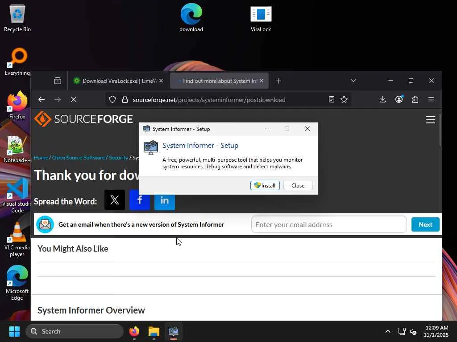
Task: Open the File Explorer taskbar icon
Action: [x=154, y=331]
